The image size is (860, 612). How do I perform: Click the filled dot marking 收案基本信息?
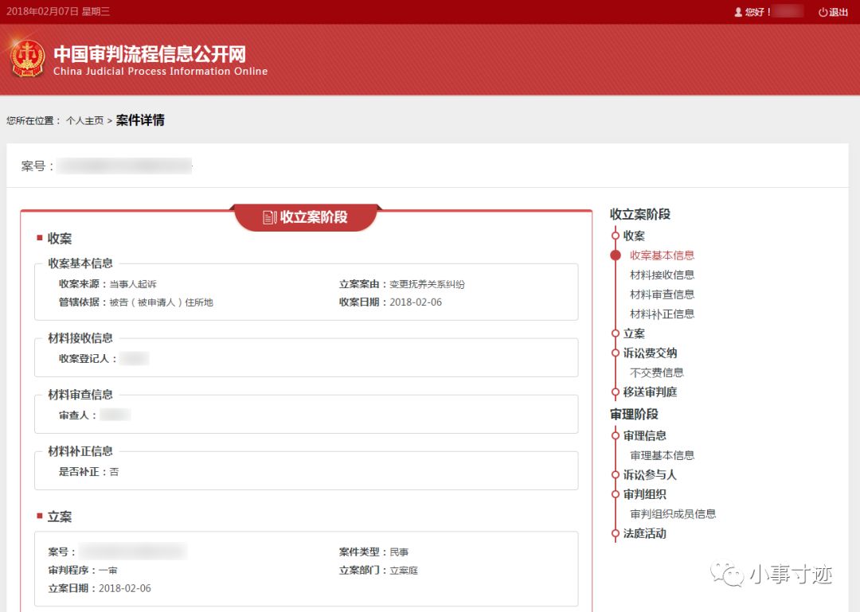click(614, 255)
